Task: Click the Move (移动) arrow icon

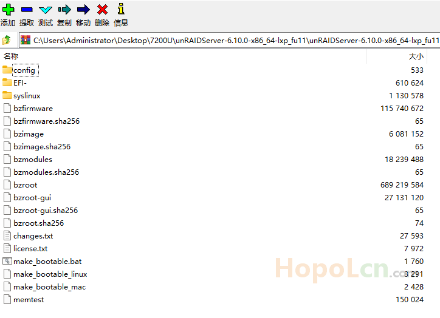Action: pyautogui.click(x=83, y=10)
